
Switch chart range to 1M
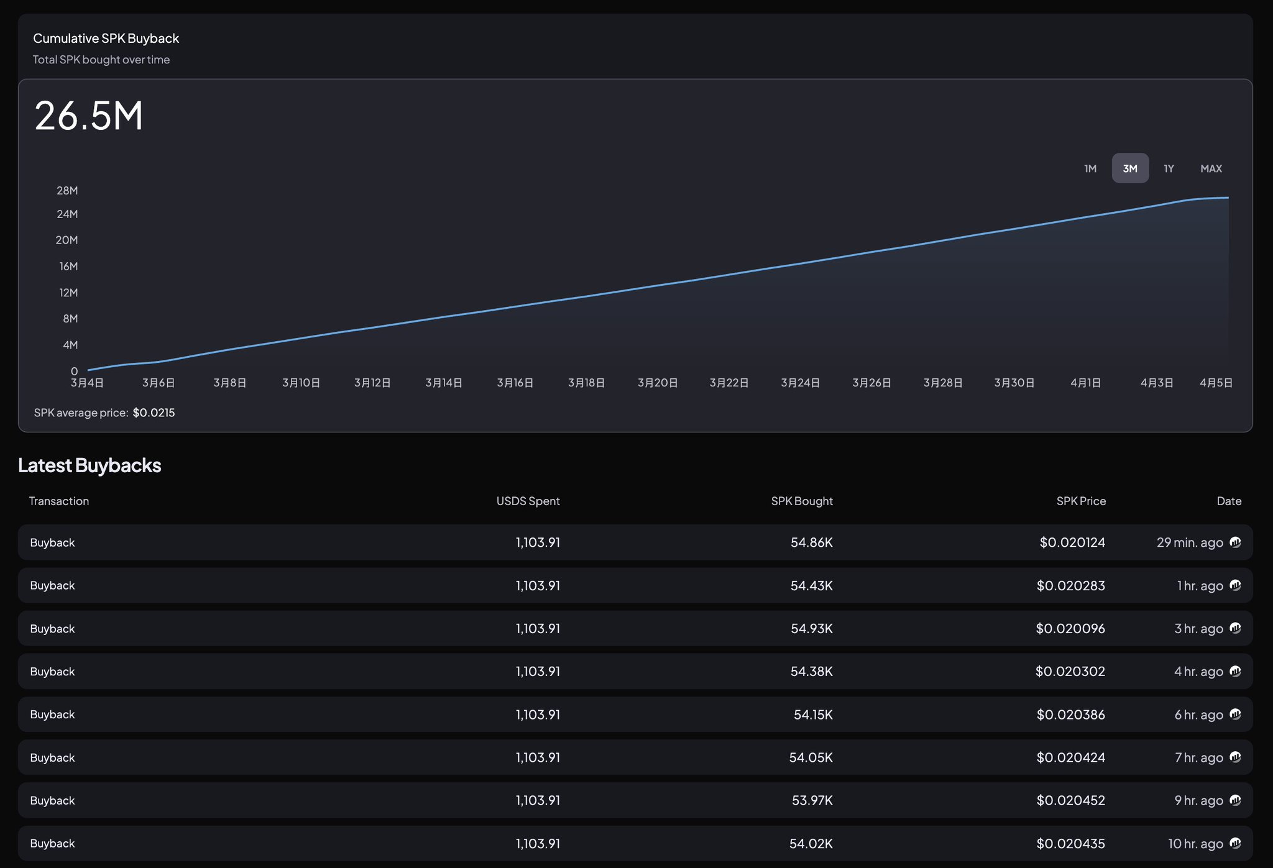1090,168
